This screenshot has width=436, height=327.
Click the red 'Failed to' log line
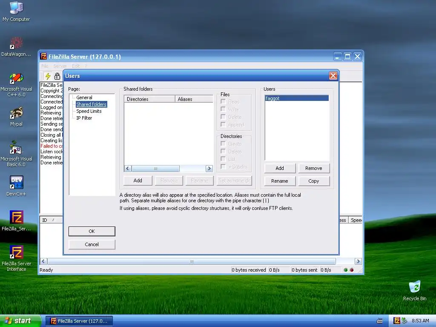[52, 146]
